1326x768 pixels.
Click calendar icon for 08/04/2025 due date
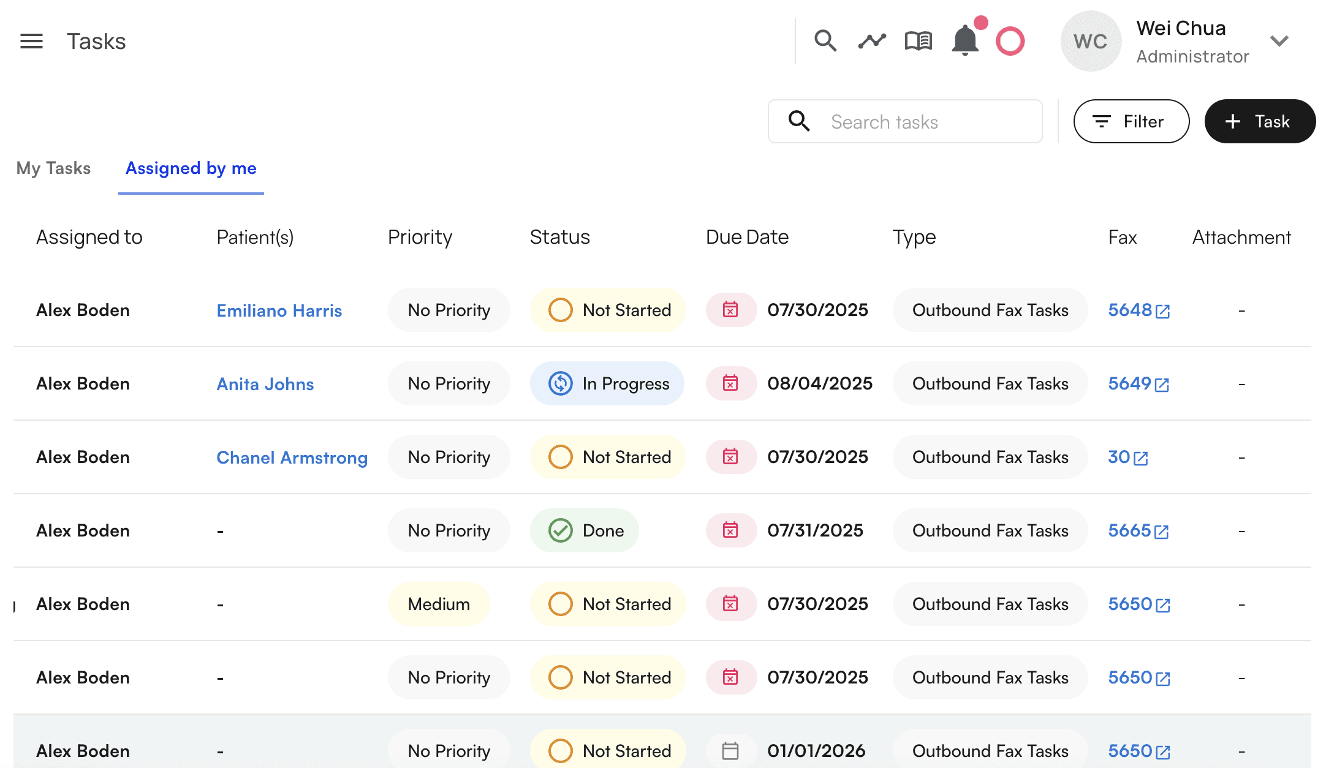click(730, 383)
